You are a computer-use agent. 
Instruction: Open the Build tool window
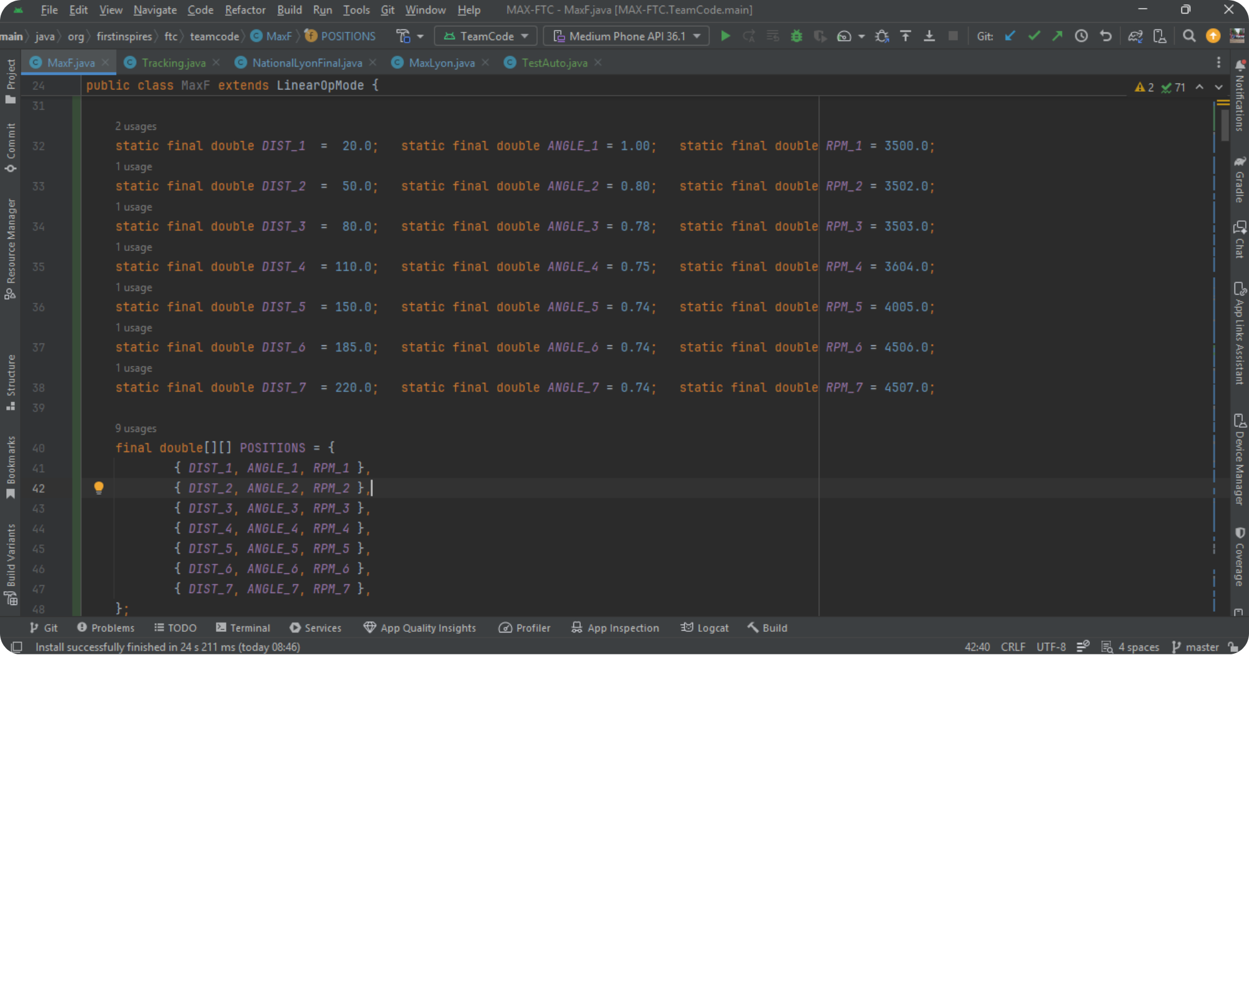pyautogui.click(x=768, y=627)
